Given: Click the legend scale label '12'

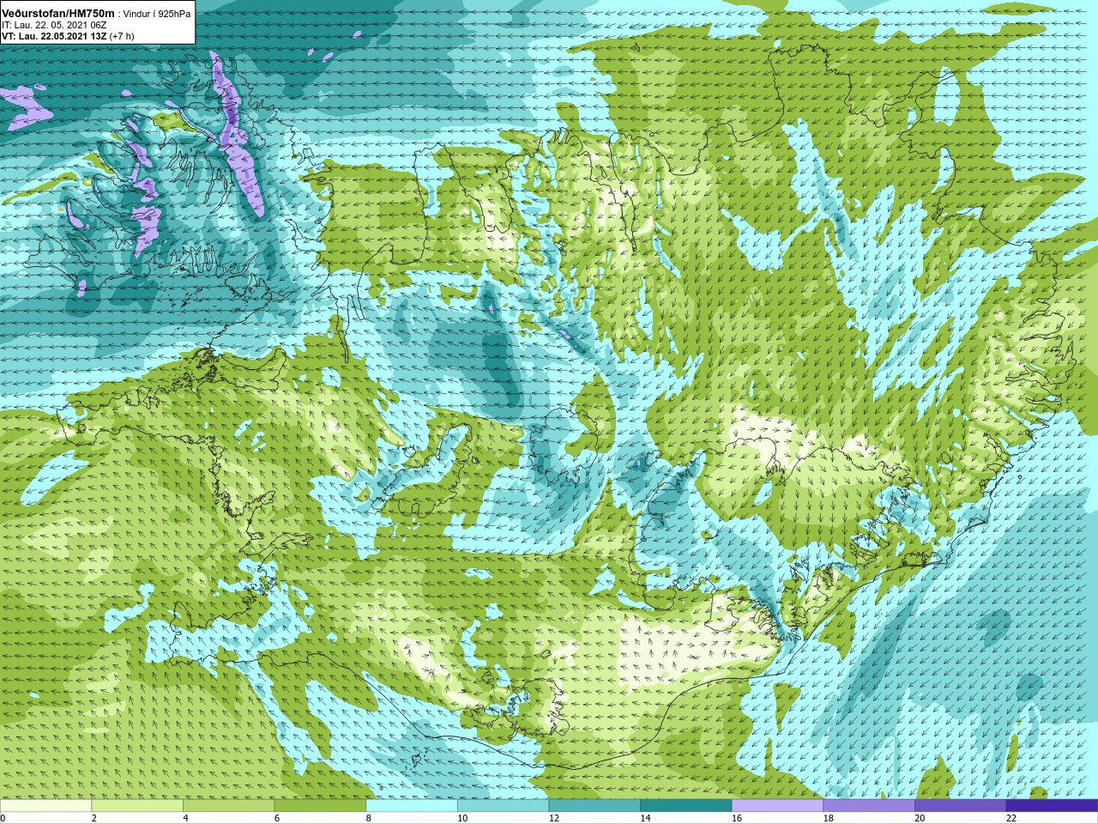Looking at the screenshot, I should [x=554, y=819].
